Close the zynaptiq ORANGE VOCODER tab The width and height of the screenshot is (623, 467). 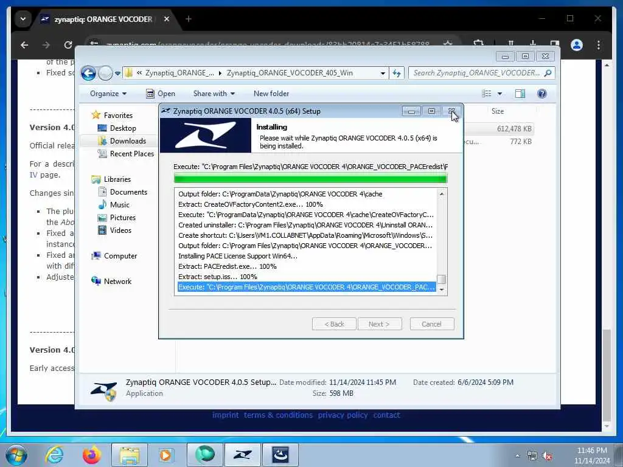(x=167, y=19)
